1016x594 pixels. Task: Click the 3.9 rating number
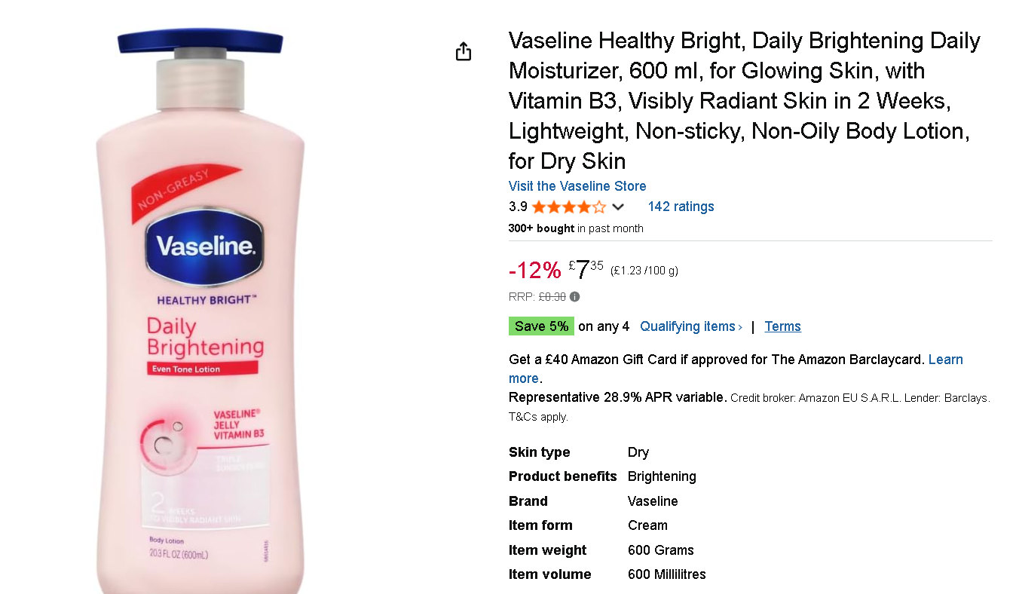[x=518, y=207]
